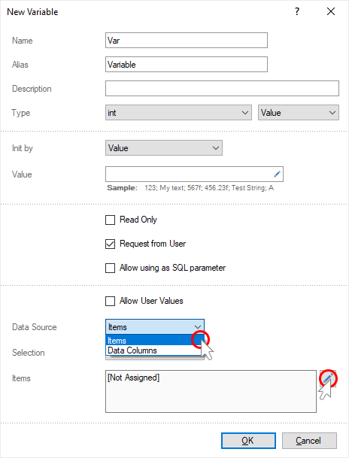The width and height of the screenshot is (349, 458).
Task: Choose Data Columns from the list
Action: click(x=153, y=350)
